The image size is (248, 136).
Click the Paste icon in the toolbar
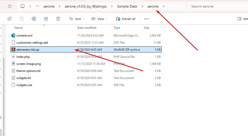(22, 19)
